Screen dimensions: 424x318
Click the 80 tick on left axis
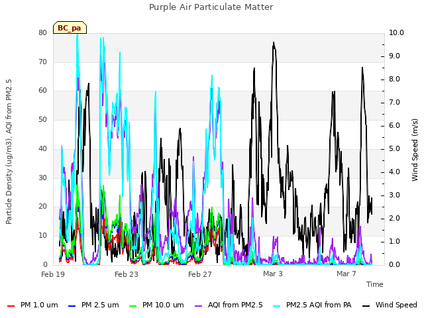click(42, 32)
